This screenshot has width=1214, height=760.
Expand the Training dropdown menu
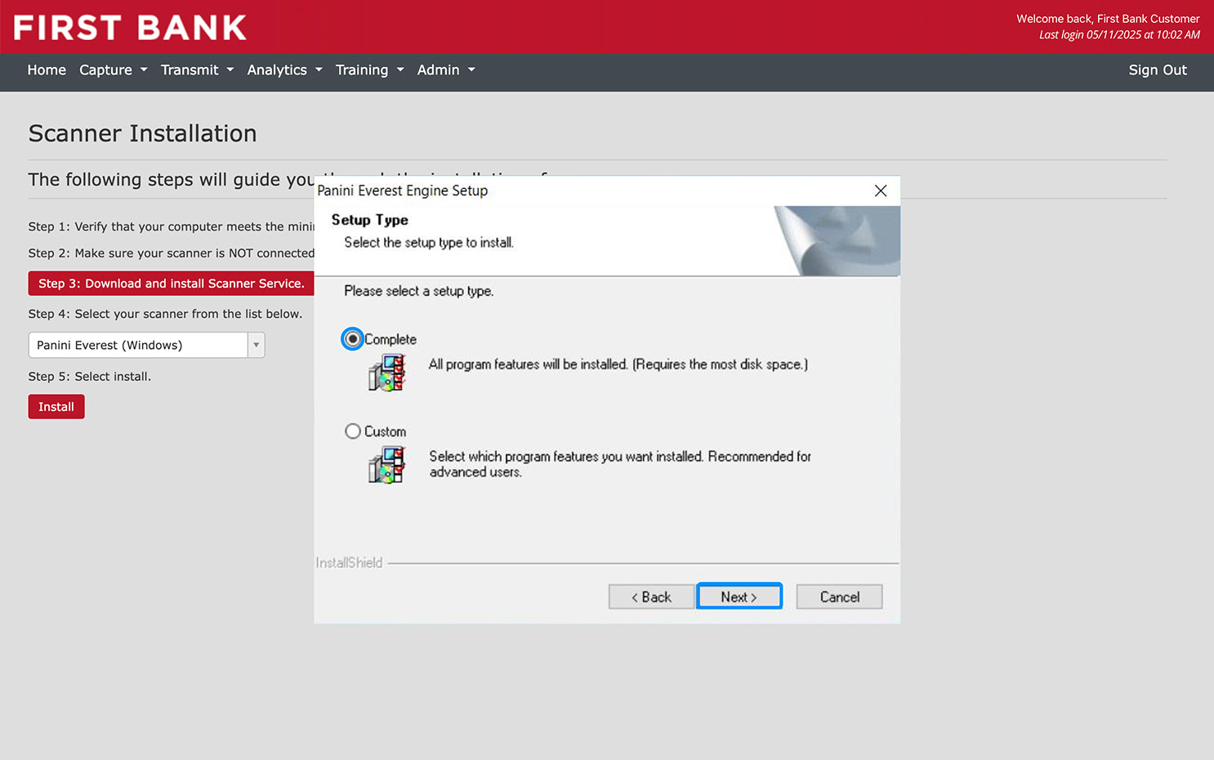[369, 70]
